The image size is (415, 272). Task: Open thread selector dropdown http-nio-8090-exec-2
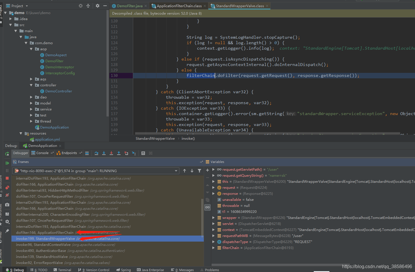pos(96,171)
